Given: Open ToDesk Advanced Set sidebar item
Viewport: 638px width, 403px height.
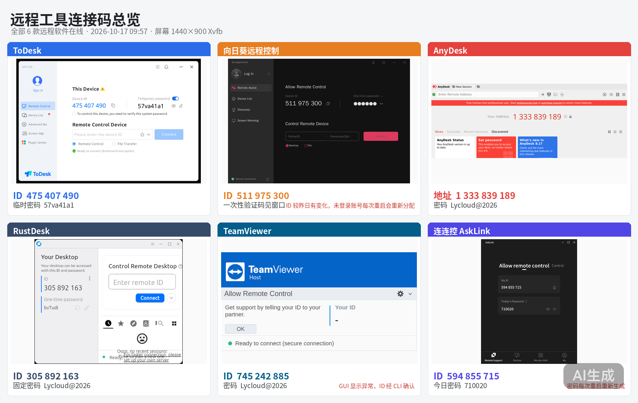Looking at the screenshot, I should (x=38, y=124).
